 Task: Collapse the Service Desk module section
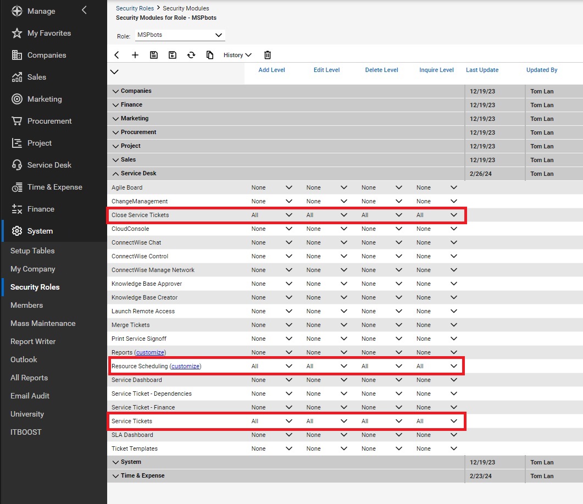coord(116,174)
